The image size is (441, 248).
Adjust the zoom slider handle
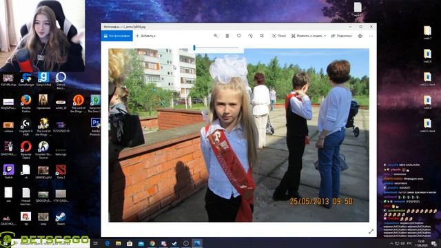click(194, 48)
